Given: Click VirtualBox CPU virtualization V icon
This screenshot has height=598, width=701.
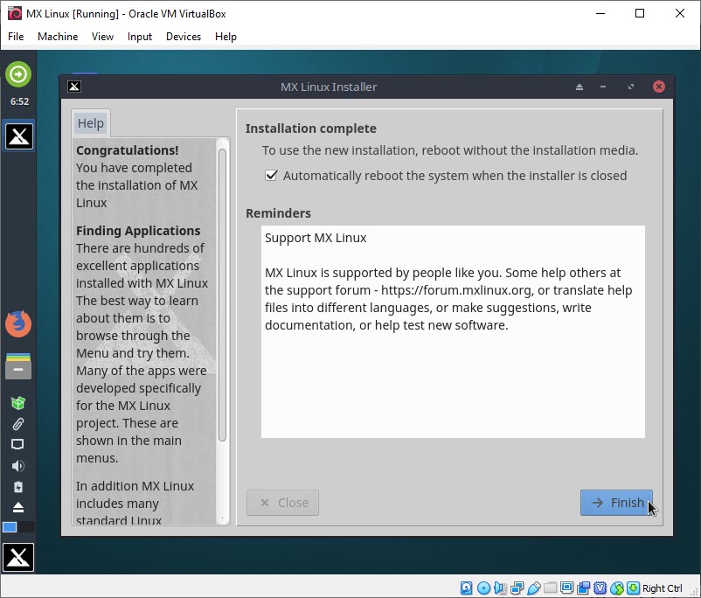Looking at the screenshot, I should pyautogui.click(x=600, y=588).
